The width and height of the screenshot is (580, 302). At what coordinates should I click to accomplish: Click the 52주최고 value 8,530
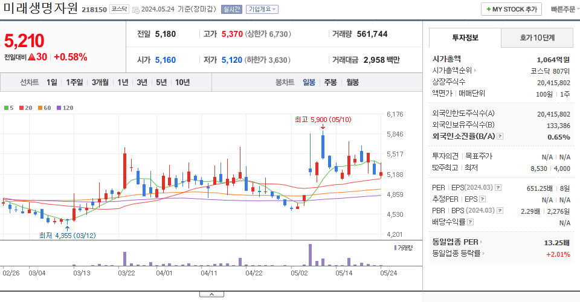(538, 169)
